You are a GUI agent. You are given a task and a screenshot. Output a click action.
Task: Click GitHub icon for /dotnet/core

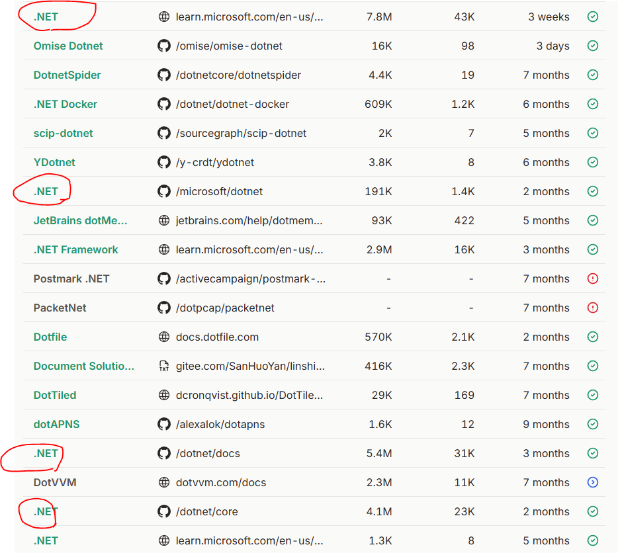[x=164, y=511]
